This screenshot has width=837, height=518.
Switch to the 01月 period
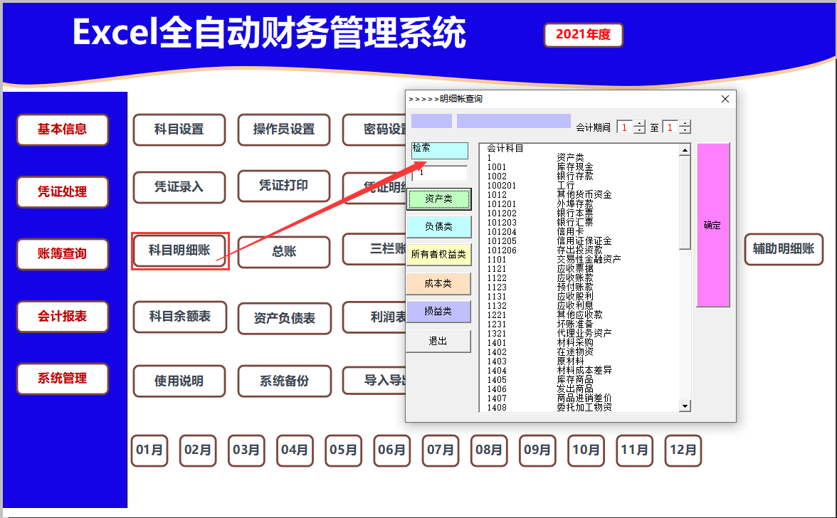point(149,450)
